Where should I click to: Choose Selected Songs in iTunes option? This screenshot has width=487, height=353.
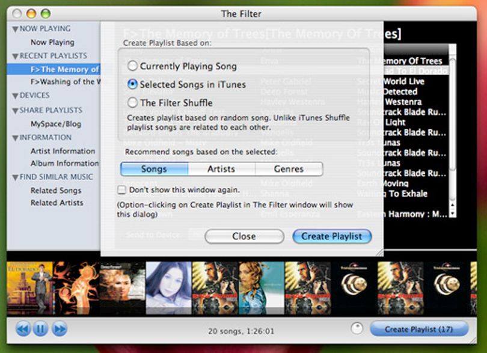point(133,84)
